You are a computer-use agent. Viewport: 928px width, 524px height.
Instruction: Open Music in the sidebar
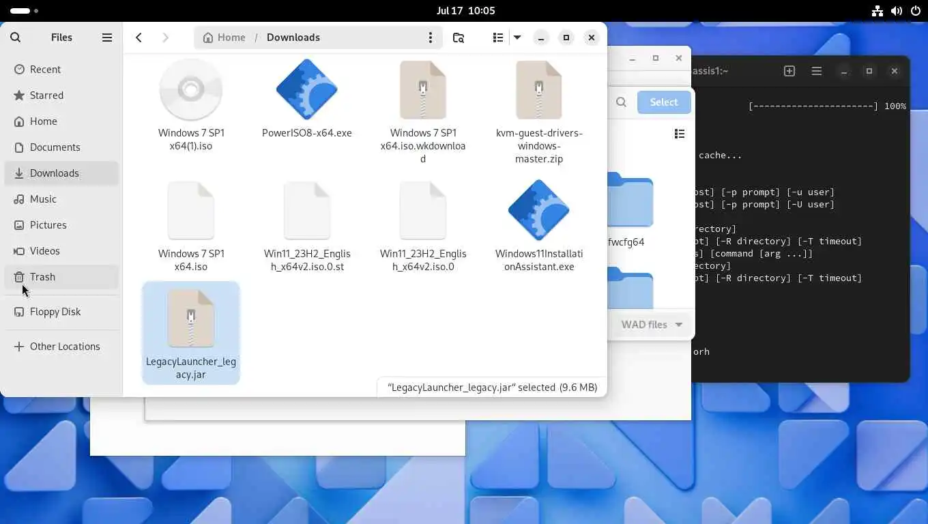point(61,199)
